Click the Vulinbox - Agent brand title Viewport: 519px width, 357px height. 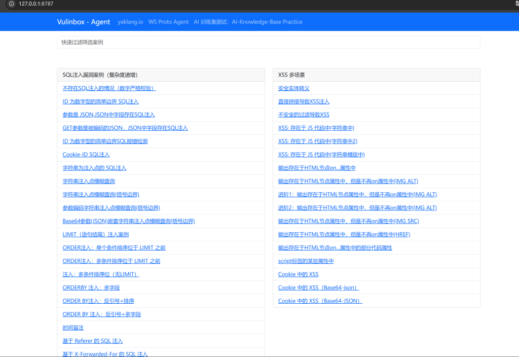pyautogui.click(x=83, y=22)
